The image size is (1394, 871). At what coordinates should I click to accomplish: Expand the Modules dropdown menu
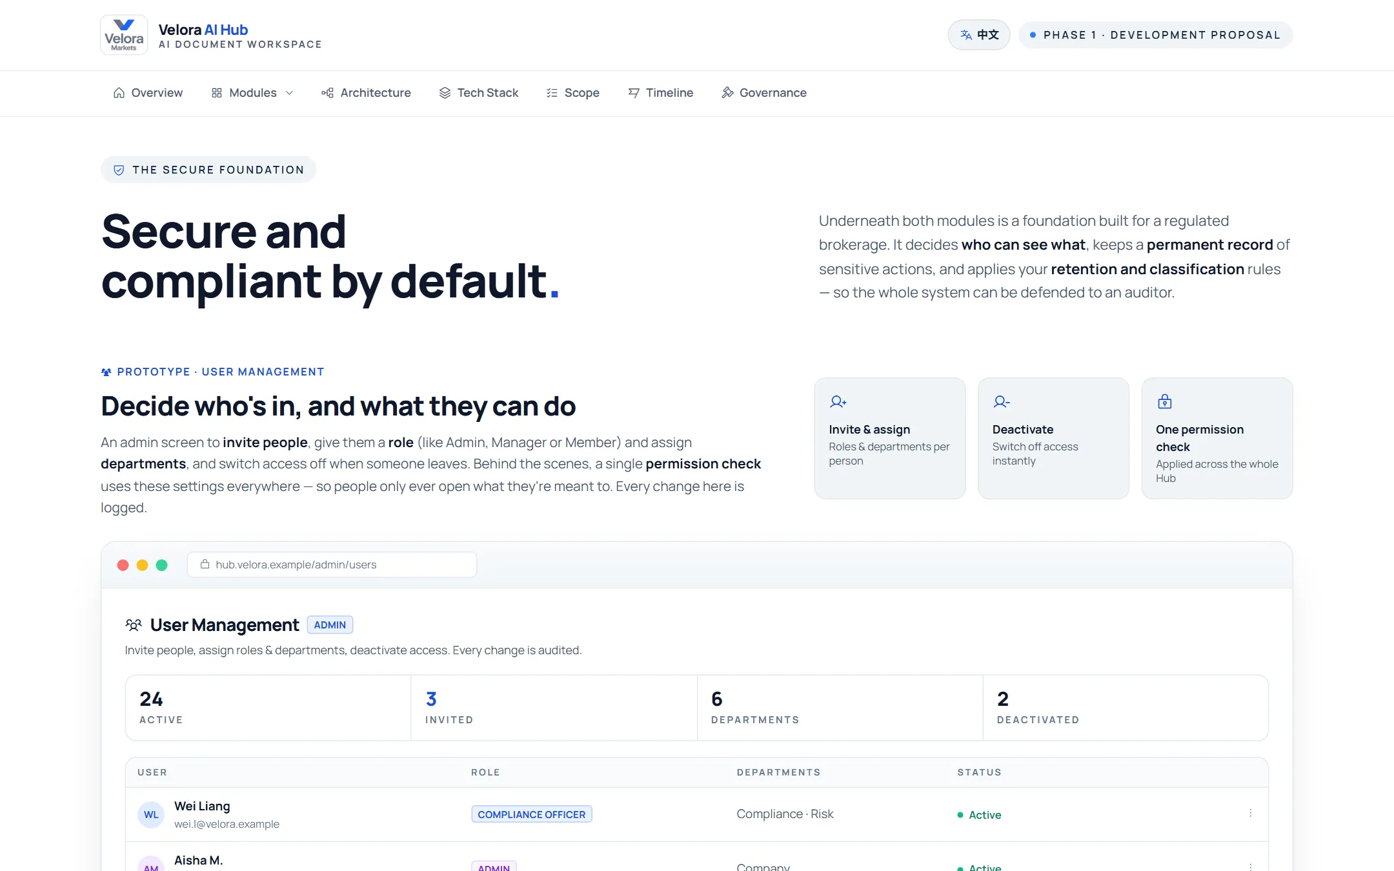(x=252, y=93)
